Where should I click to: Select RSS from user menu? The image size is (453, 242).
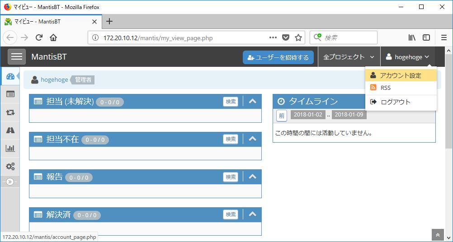(x=401, y=88)
